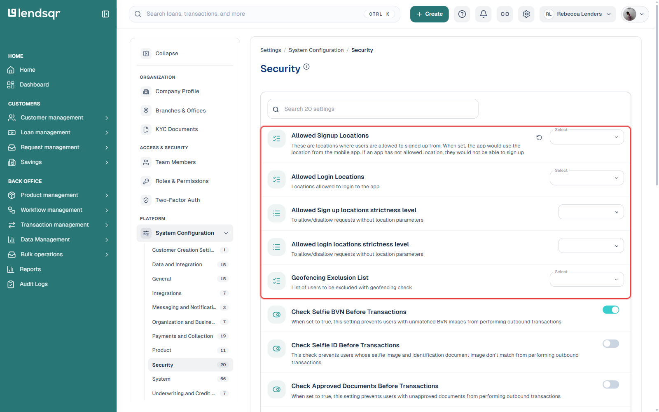
Task: Click Sign up strictness level list icon
Action: 277,213
